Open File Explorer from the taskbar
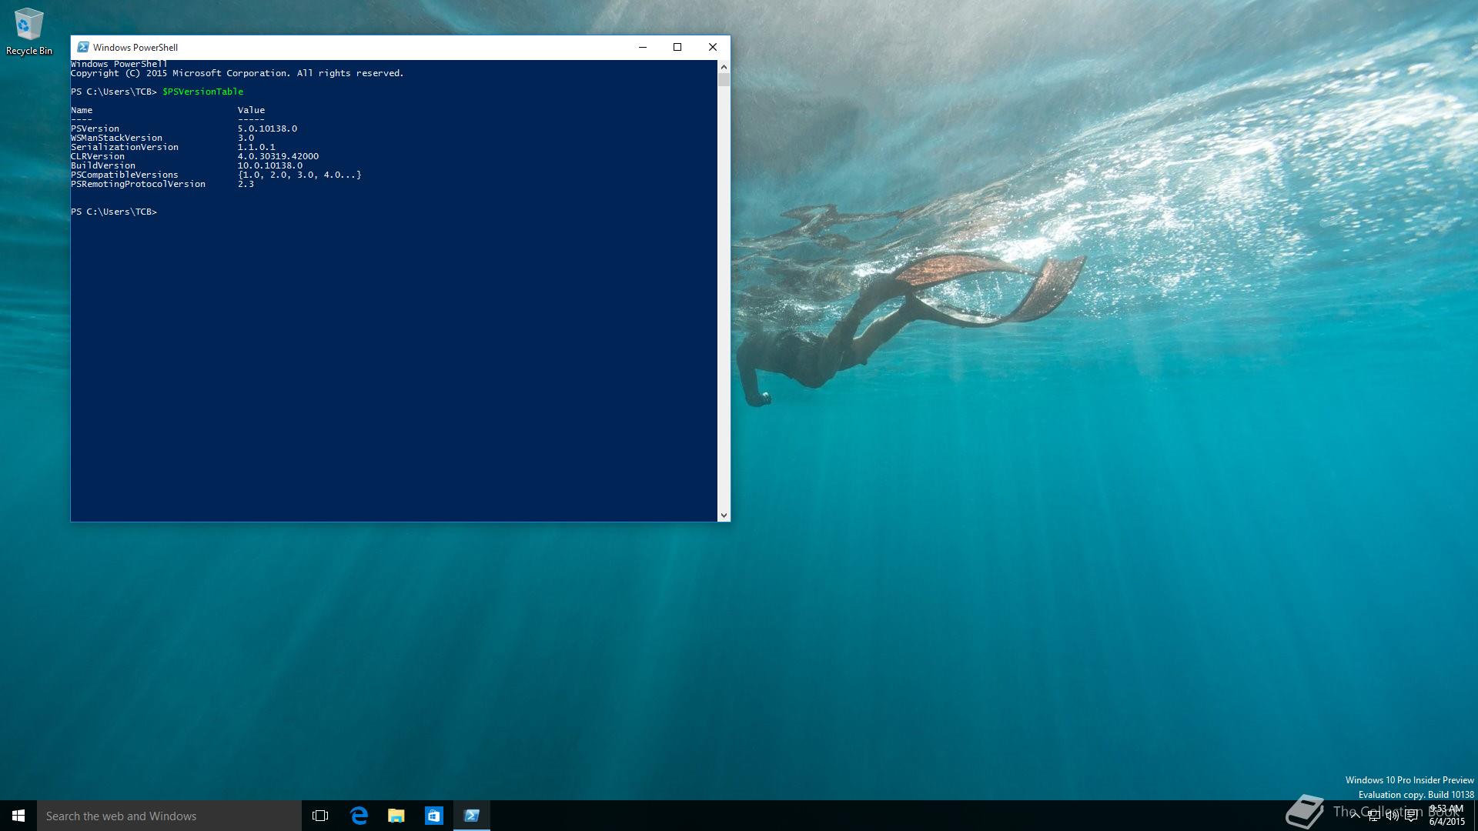1478x831 pixels. coord(396,816)
